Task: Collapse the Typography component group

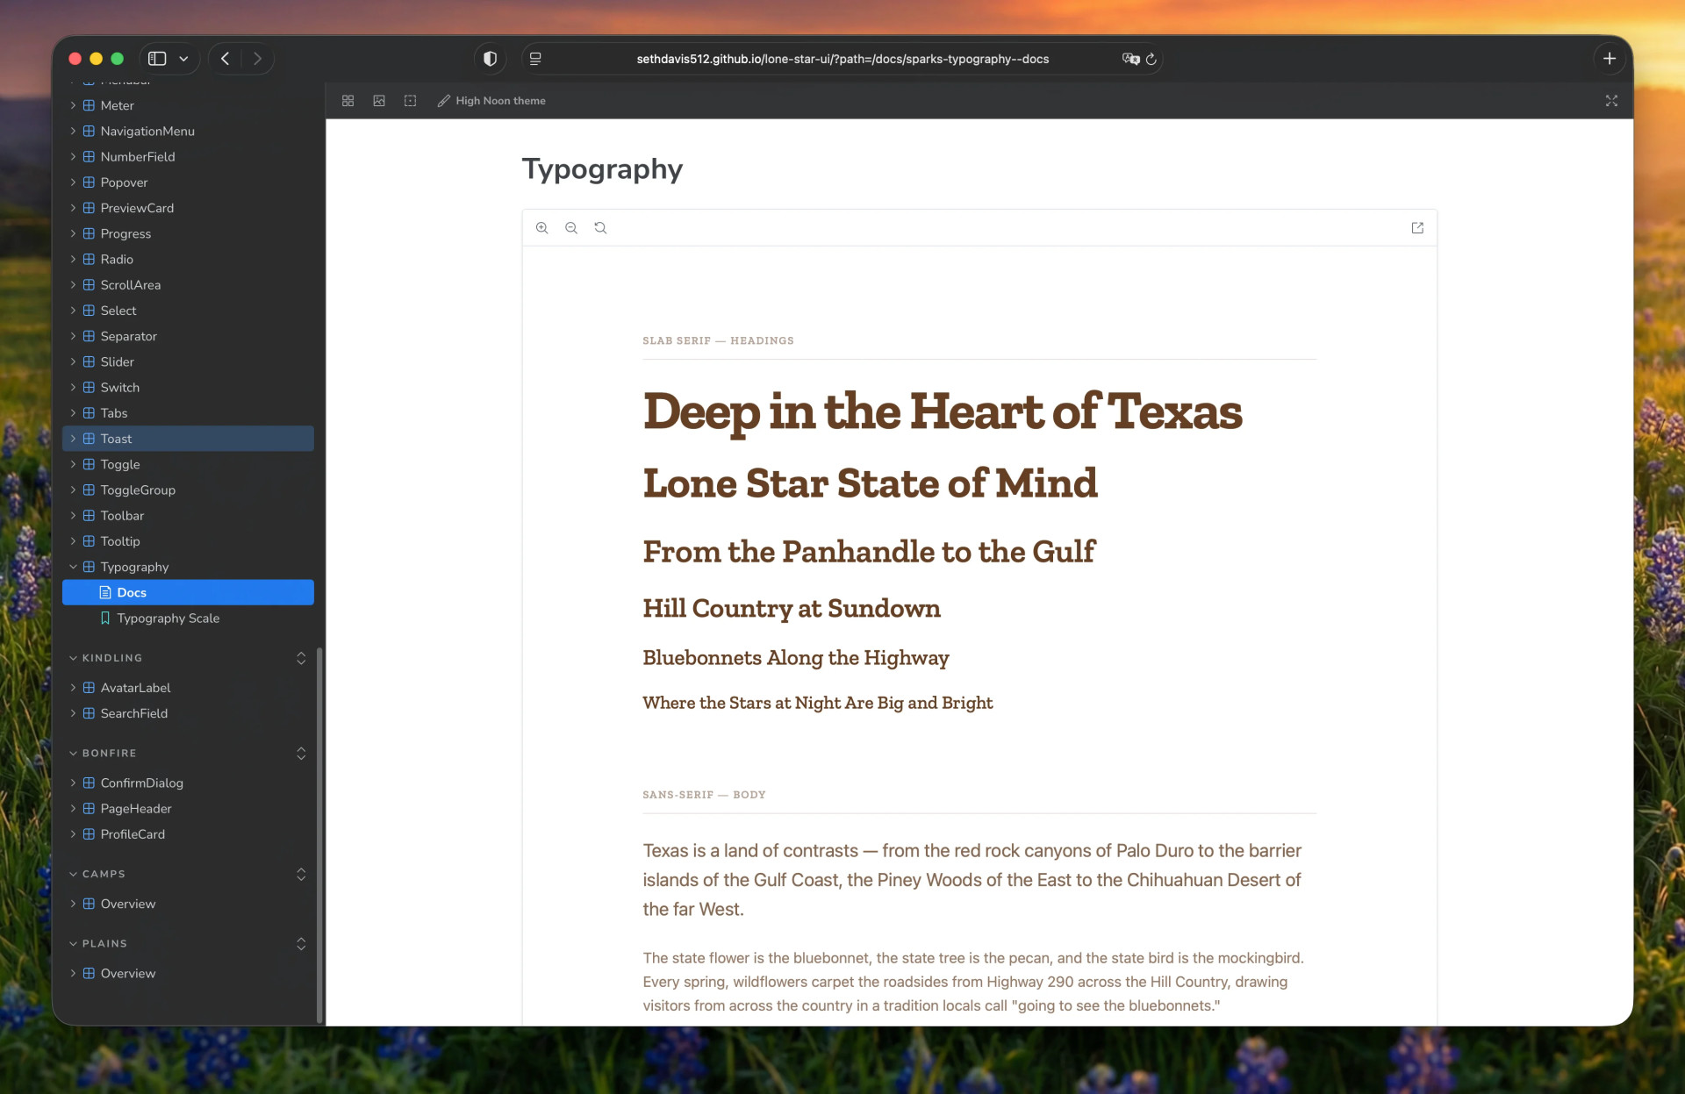Action: click(x=74, y=567)
